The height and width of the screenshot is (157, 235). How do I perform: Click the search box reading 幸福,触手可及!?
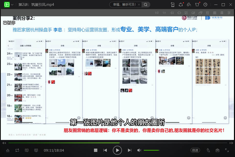[x=124, y=5]
